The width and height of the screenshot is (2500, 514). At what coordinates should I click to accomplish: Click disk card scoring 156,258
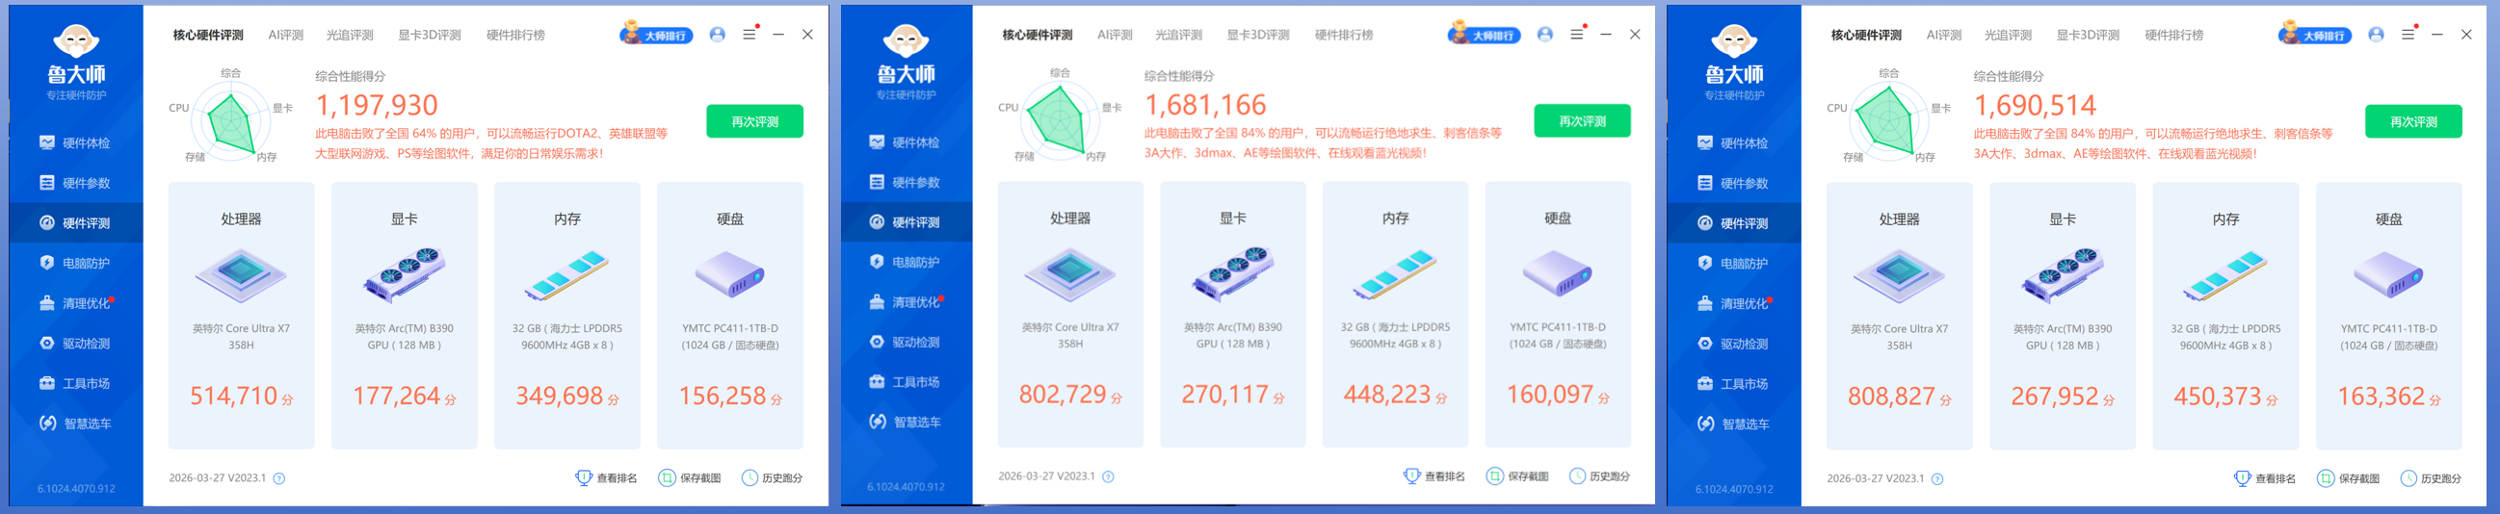pyautogui.click(x=730, y=315)
